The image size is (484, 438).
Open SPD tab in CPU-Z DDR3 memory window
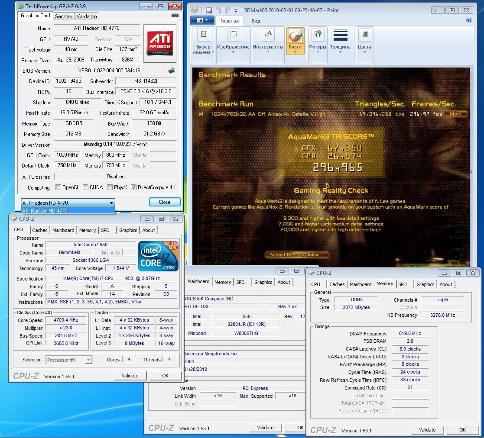click(x=403, y=284)
